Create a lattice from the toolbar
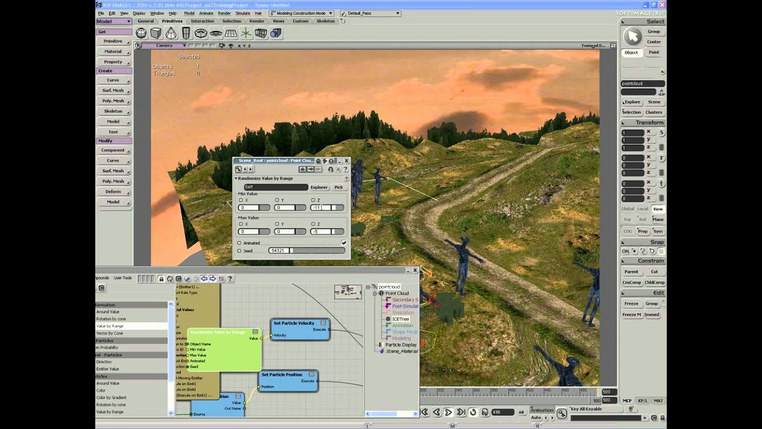Image resolution: width=762 pixels, height=429 pixels. pos(260,33)
